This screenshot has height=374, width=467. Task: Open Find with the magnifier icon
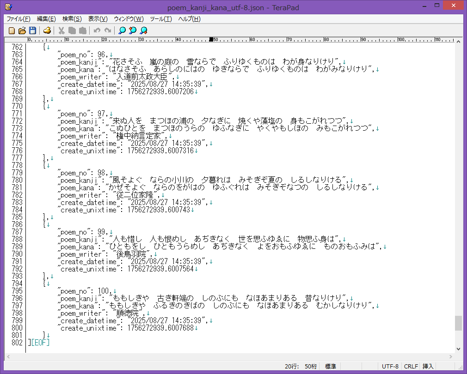point(122,30)
